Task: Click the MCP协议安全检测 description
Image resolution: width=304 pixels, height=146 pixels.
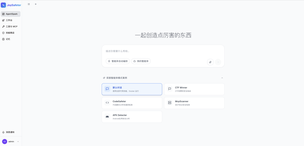Action: [182, 105]
